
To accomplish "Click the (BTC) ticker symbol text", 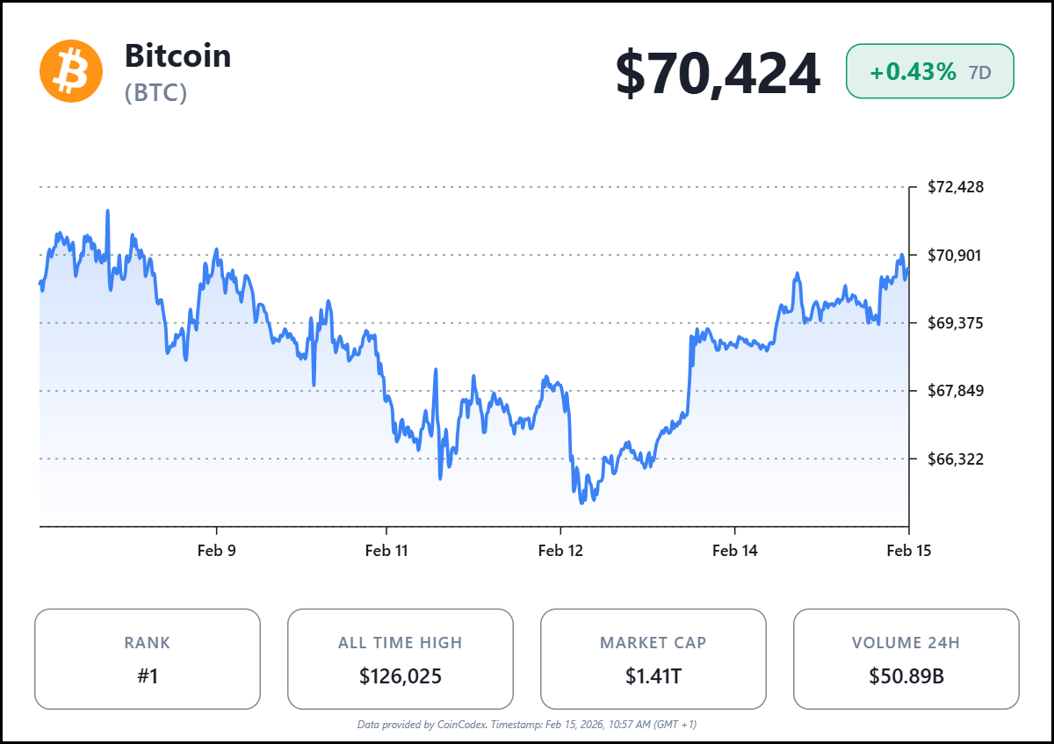I will coord(156,93).
